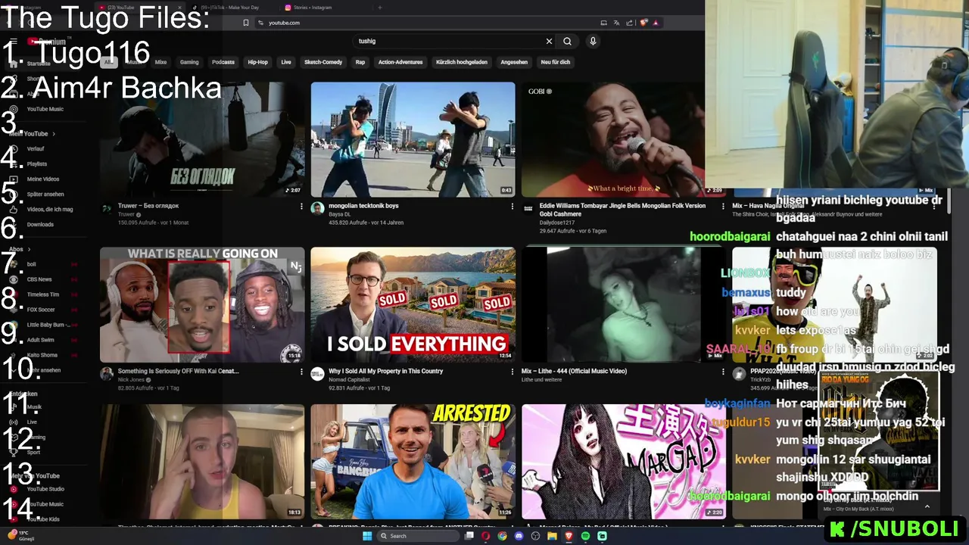Open options menu for Why I Sold video
Screen dimensions: 969x545
click(512, 372)
